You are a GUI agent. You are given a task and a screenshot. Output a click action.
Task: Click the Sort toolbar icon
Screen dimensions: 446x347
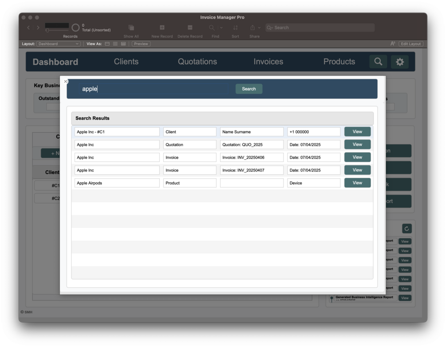click(235, 28)
